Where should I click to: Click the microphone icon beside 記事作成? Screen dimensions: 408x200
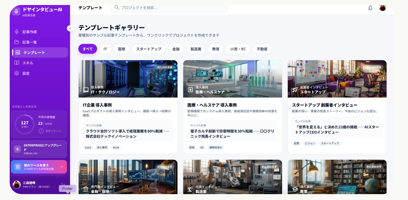(17, 32)
